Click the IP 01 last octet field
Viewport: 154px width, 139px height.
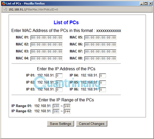[x=59, y=76]
